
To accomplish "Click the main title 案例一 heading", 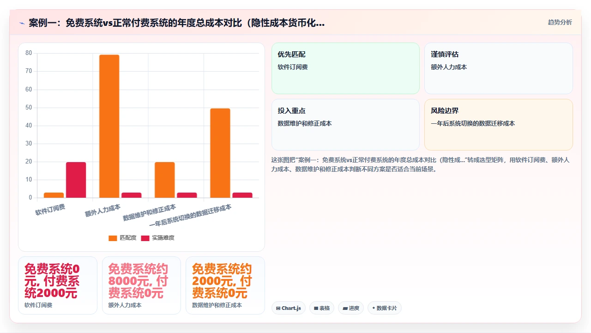I will tap(176, 23).
